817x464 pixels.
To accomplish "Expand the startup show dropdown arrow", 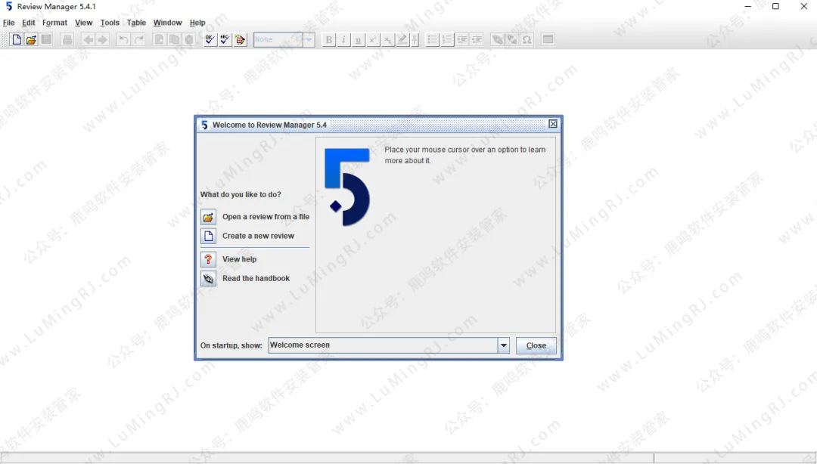I will 504,345.
